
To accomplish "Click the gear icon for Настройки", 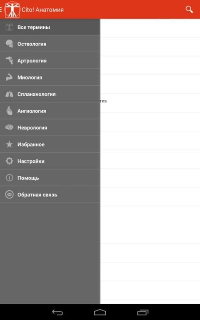I will (9, 161).
